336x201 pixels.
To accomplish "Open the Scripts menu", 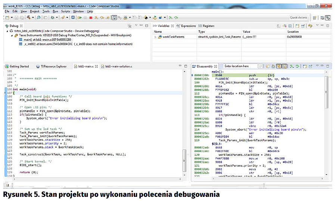I will click(x=66, y=12).
